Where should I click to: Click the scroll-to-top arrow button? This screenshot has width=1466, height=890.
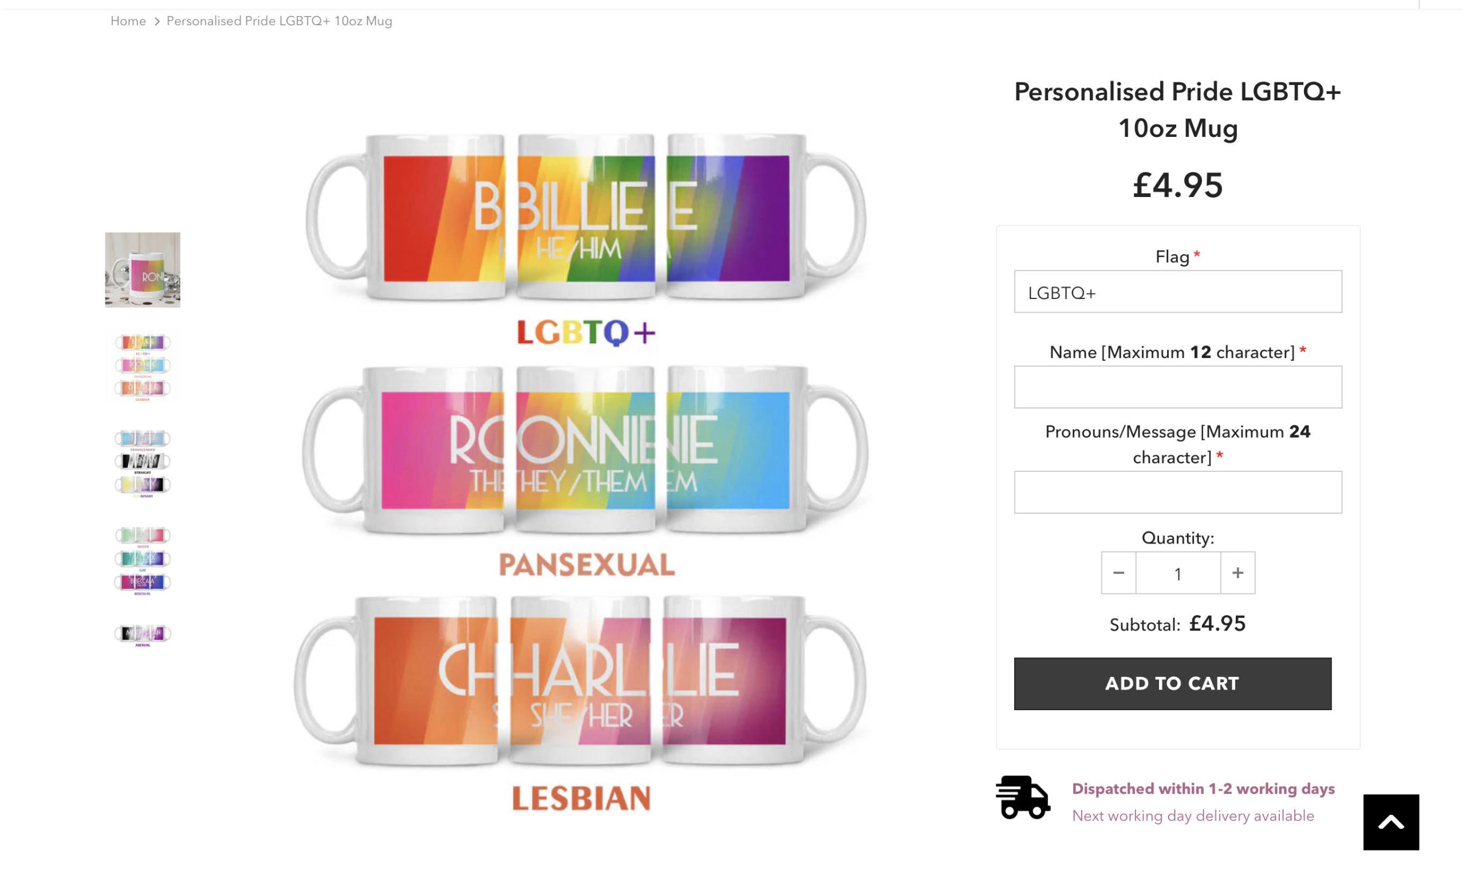pos(1390,822)
